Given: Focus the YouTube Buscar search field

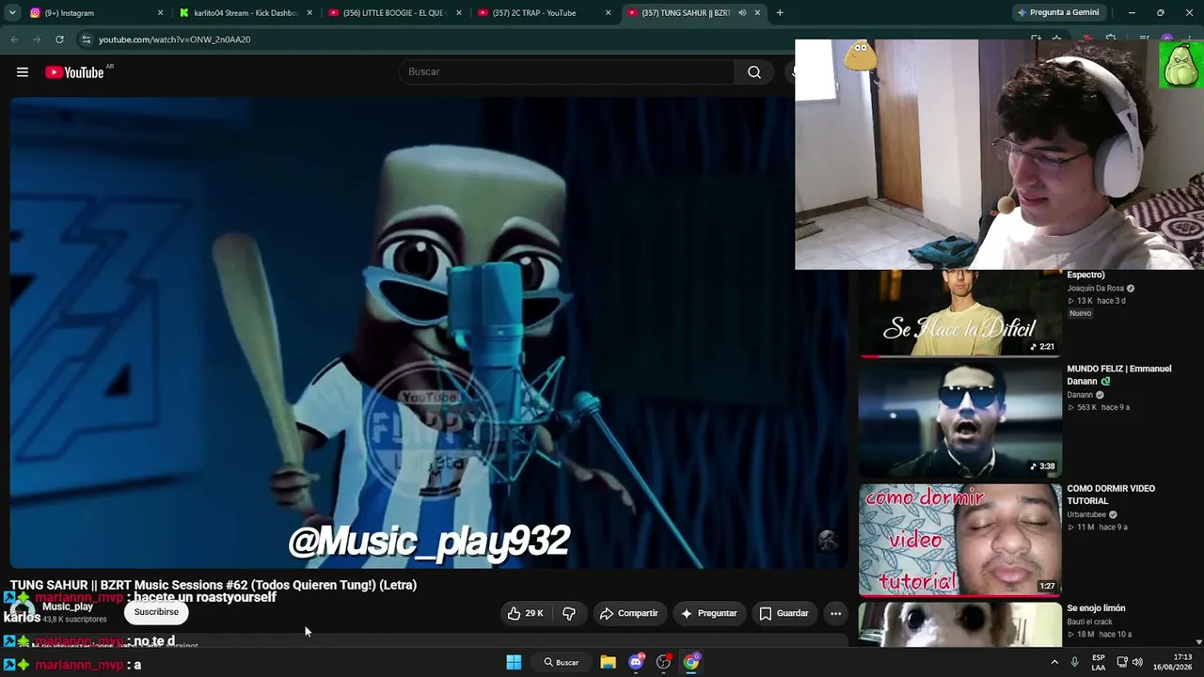Looking at the screenshot, I should pos(566,72).
